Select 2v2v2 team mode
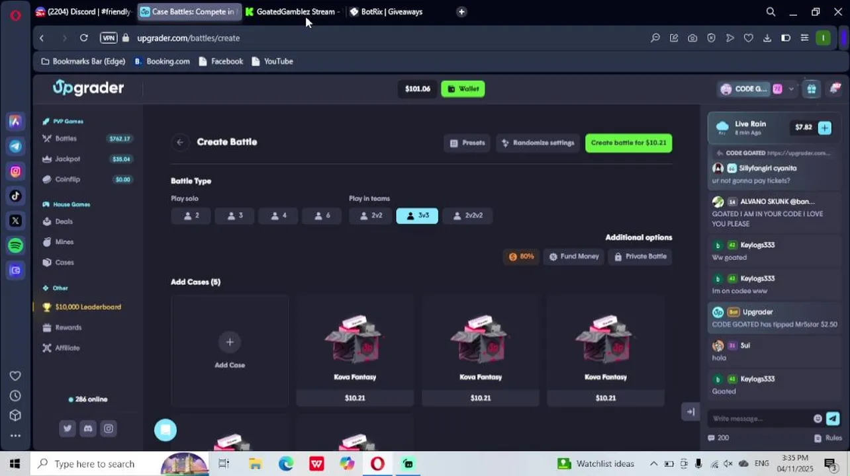This screenshot has height=476, width=850. (467, 216)
